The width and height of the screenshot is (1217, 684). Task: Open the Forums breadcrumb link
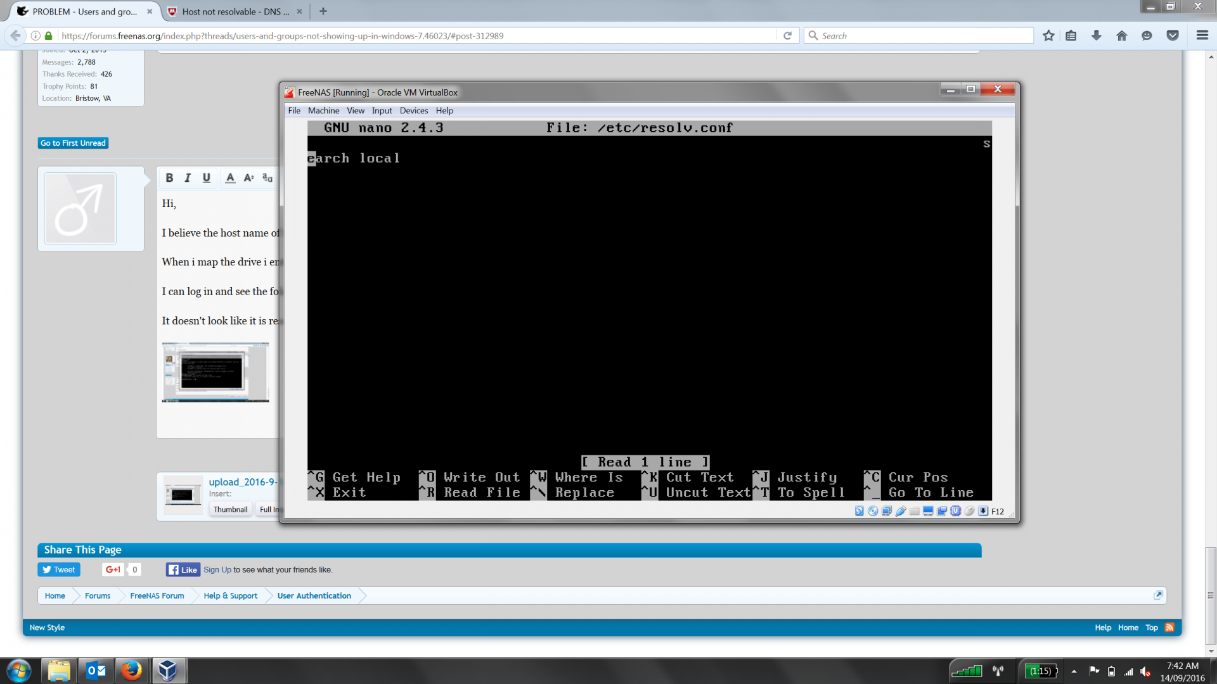[x=98, y=596]
